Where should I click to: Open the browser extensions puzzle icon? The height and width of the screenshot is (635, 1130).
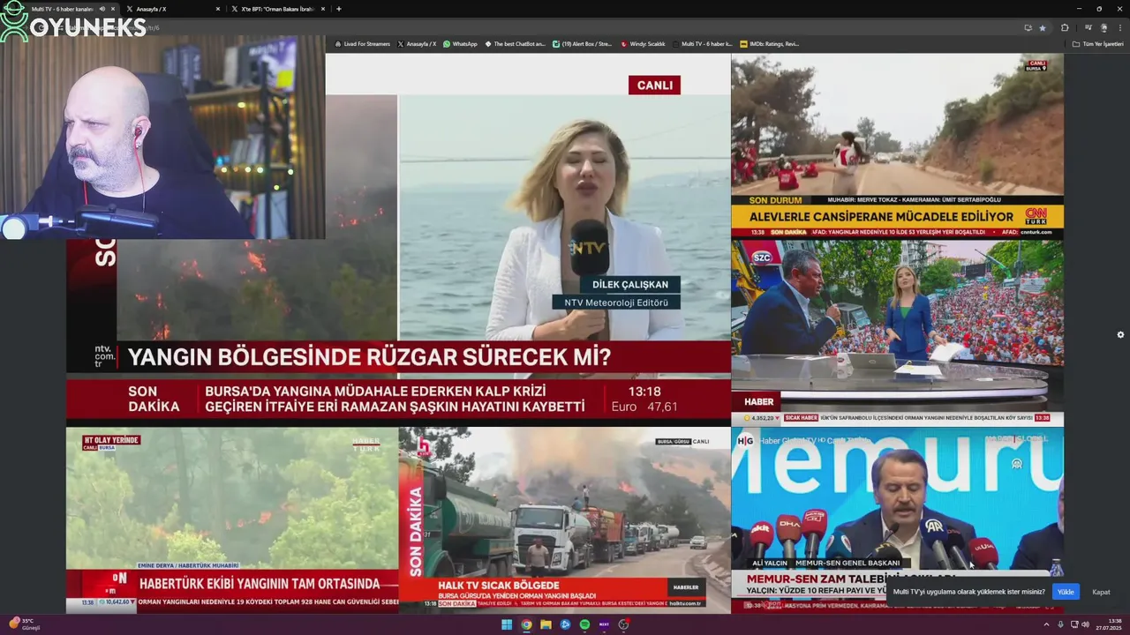(1065, 27)
